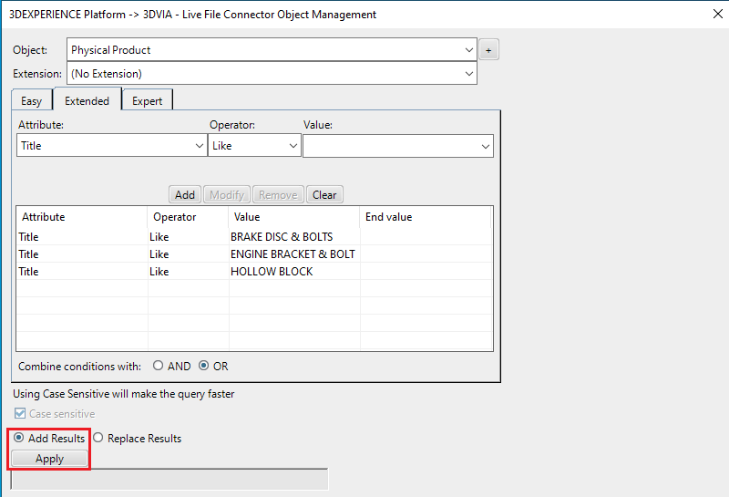Select the OR radio option
Image resolution: width=729 pixels, height=497 pixels.
pos(203,366)
